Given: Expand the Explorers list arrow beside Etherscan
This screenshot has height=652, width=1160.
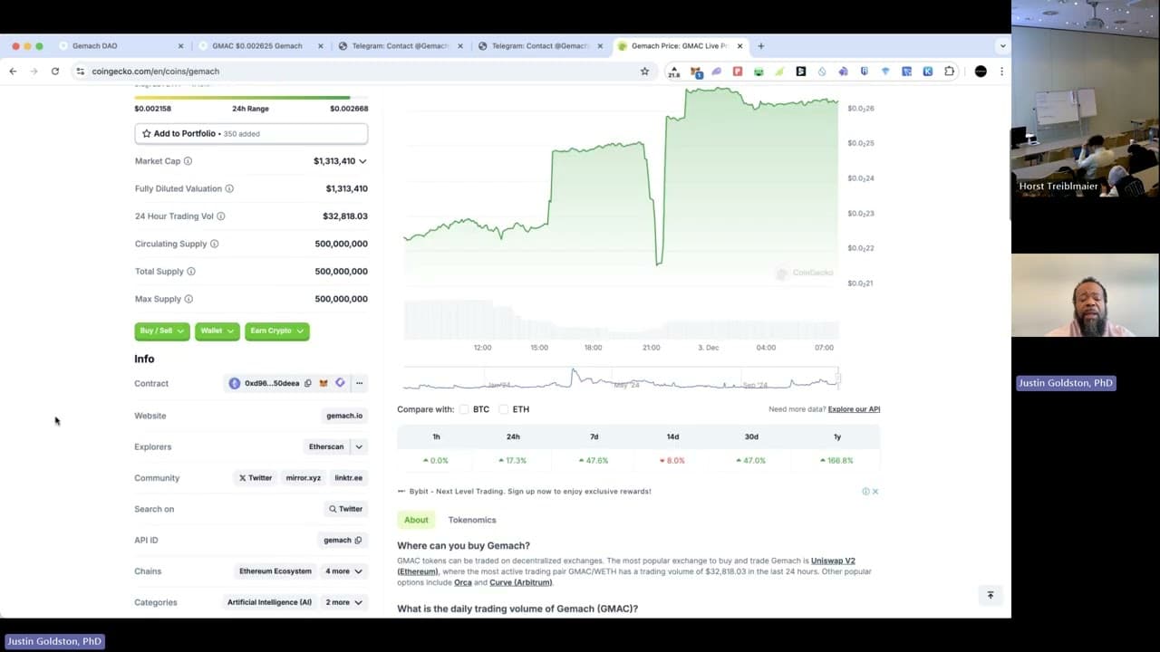Looking at the screenshot, I should [x=359, y=446].
